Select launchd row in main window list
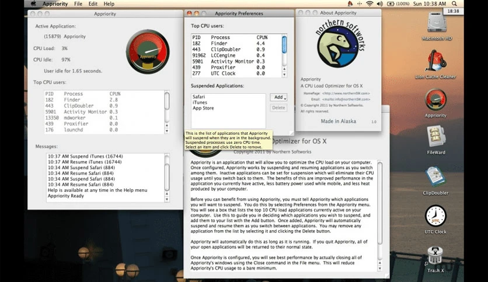Screen dimensions: 488x282 tap(104, 130)
